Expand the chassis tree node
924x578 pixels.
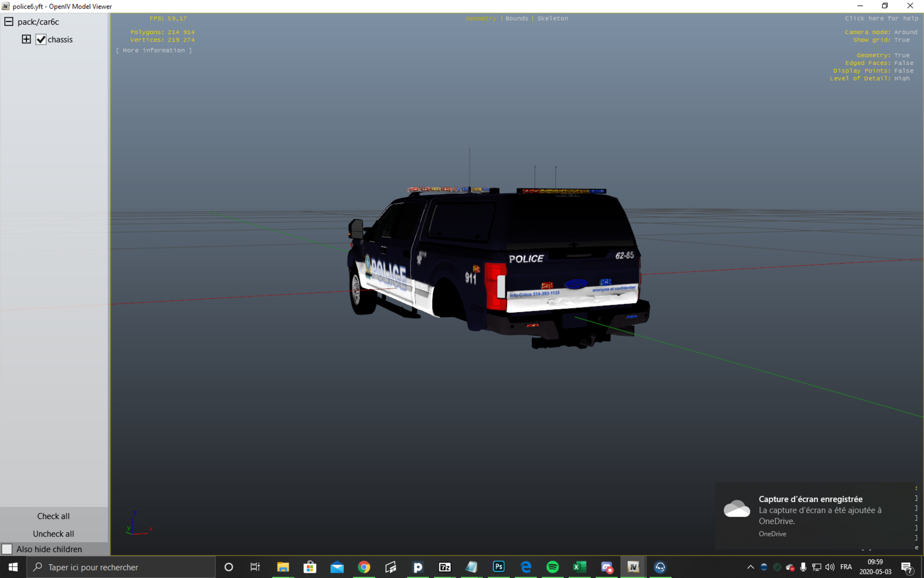pyautogui.click(x=26, y=39)
